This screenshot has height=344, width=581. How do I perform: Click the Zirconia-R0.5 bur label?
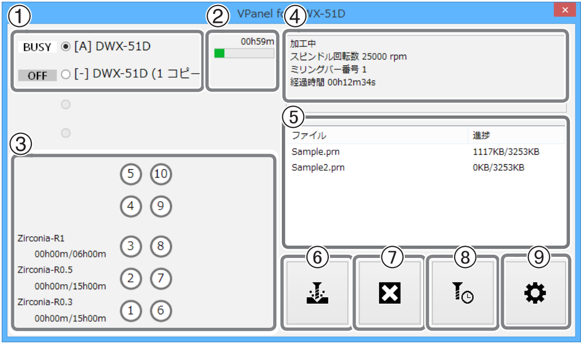click(x=45, y=270)
